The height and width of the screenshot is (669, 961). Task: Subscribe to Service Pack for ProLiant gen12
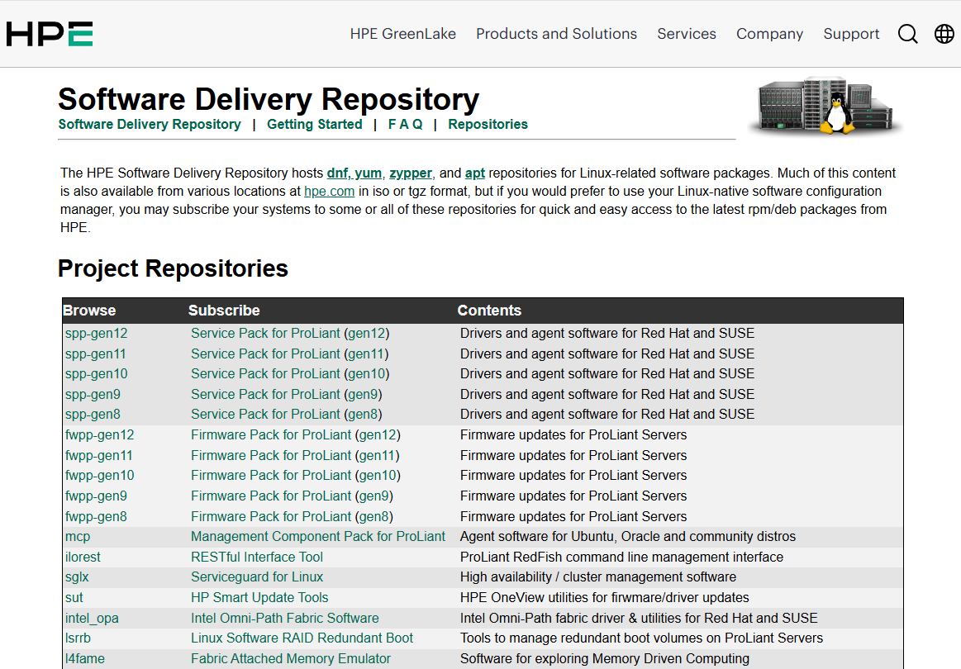click(290, 334)
